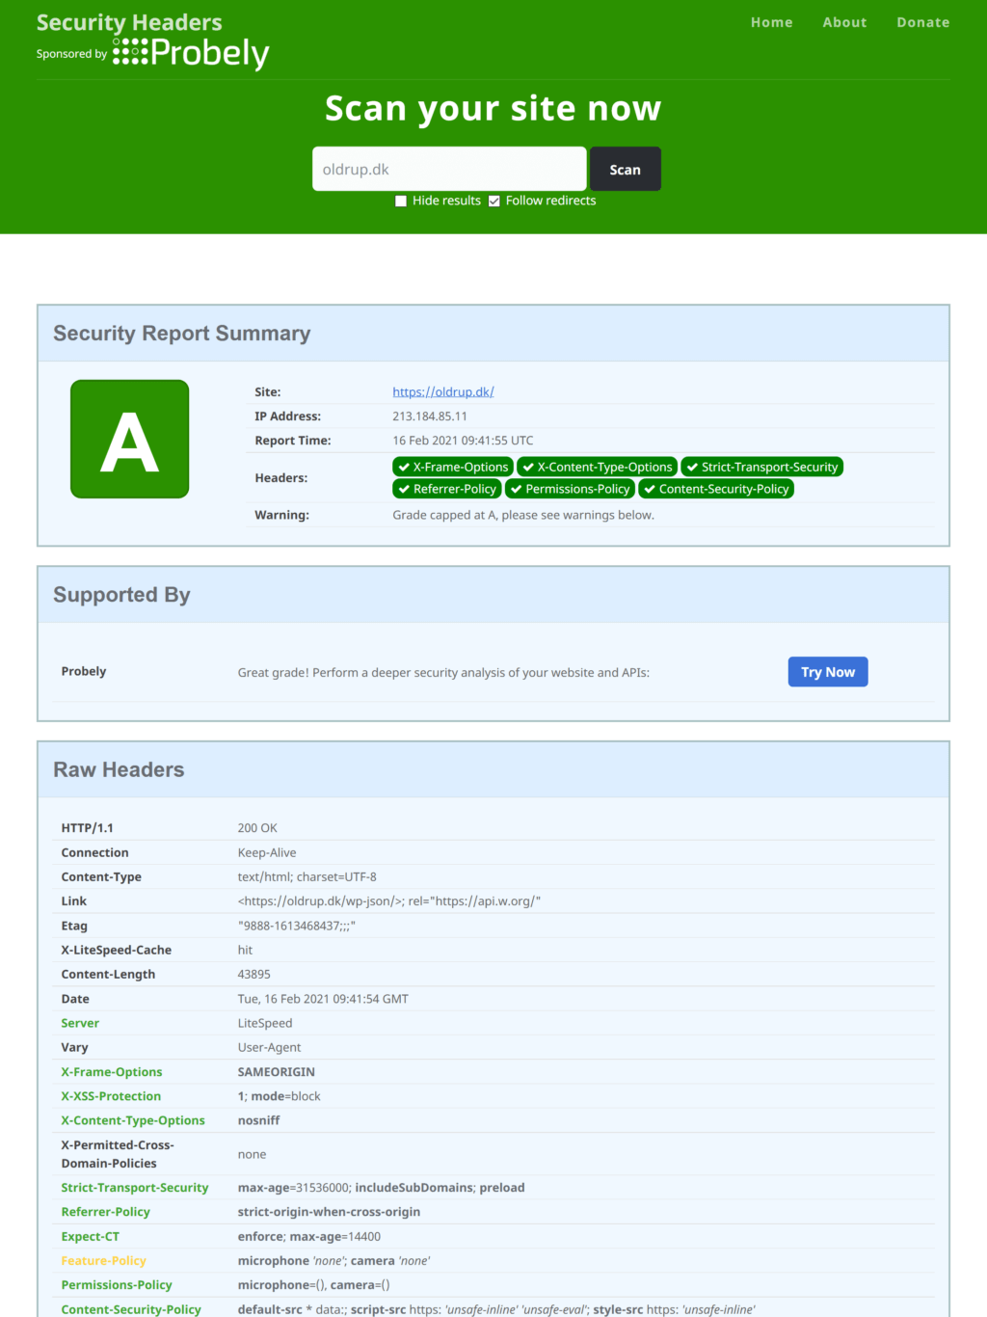The height and width of the screenshot is (1317, 987).
Task: Select the User-Agent Vary value
Action: 269,1047
